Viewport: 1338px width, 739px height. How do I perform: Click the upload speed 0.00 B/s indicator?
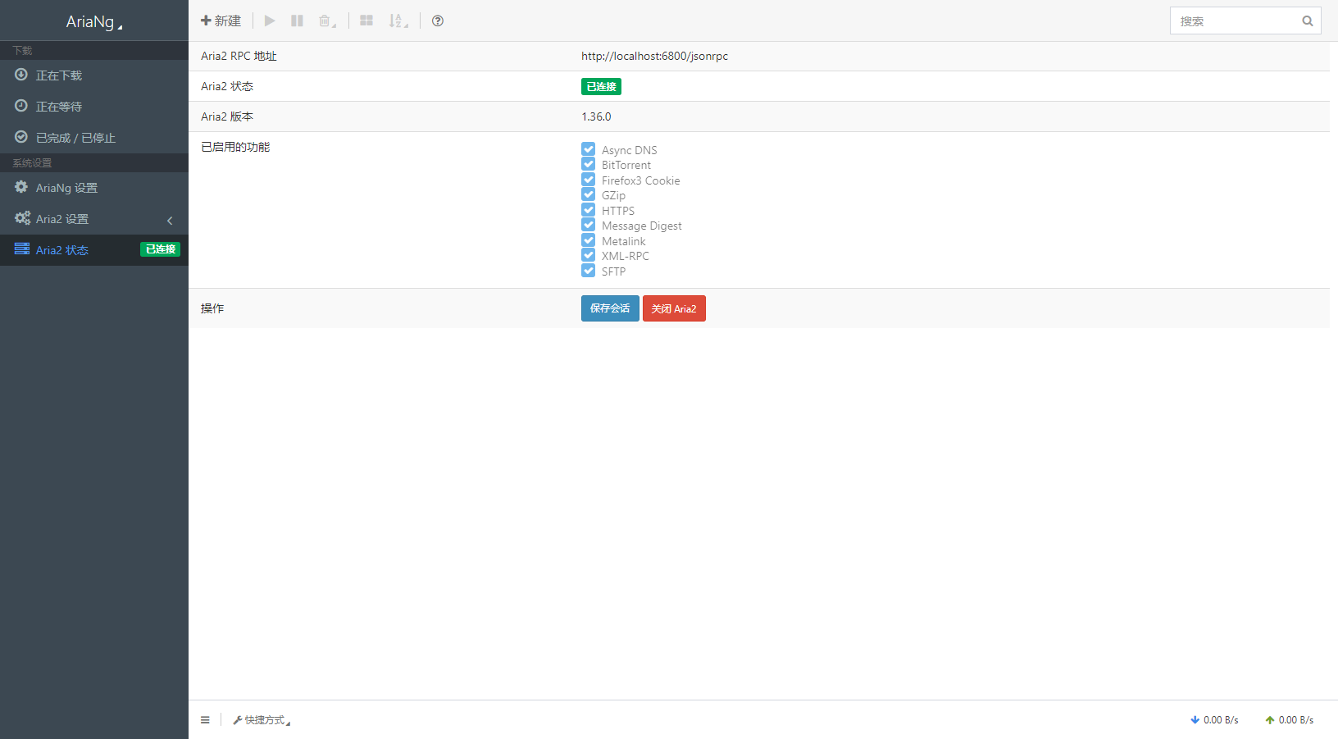point(1290,720)
